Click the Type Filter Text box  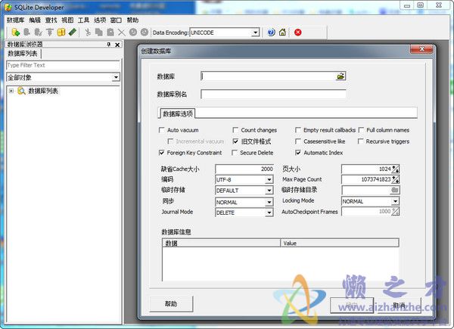[x=63, y=65]
